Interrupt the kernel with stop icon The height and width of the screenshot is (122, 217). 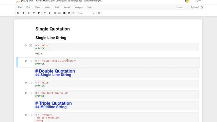tap(64, 13)
